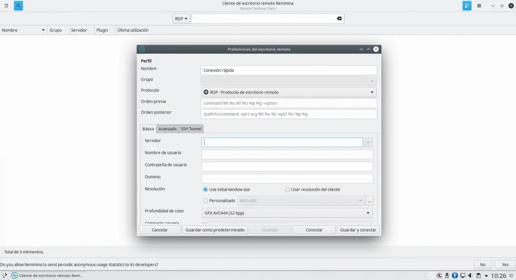
Task: Open Remmina's hamburger main menu
Action: pos(479,6)
